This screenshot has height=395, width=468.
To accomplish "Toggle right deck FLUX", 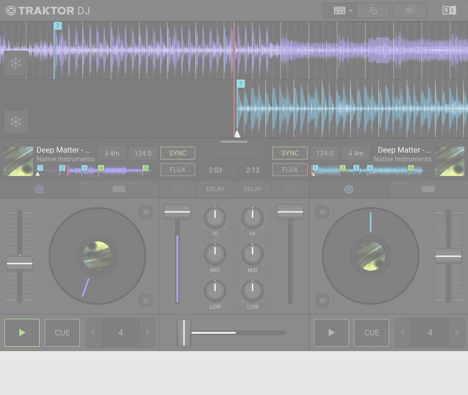I will tap(290, 170).
